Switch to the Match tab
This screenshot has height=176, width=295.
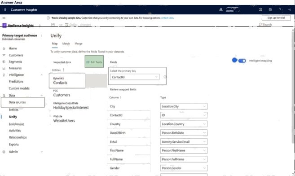pos(66,44)
